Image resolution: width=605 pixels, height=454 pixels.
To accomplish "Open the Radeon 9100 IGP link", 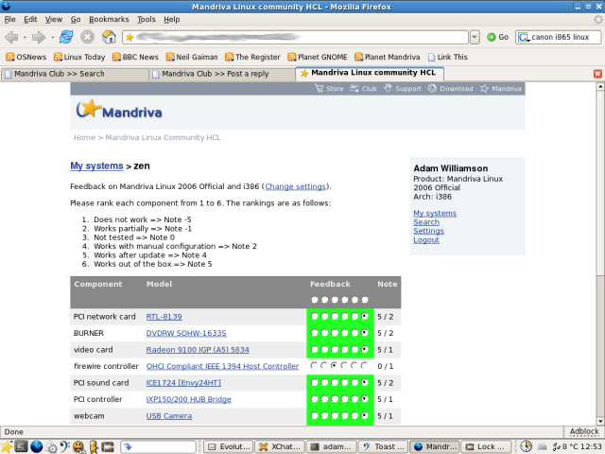I will [x=198, y=350].
